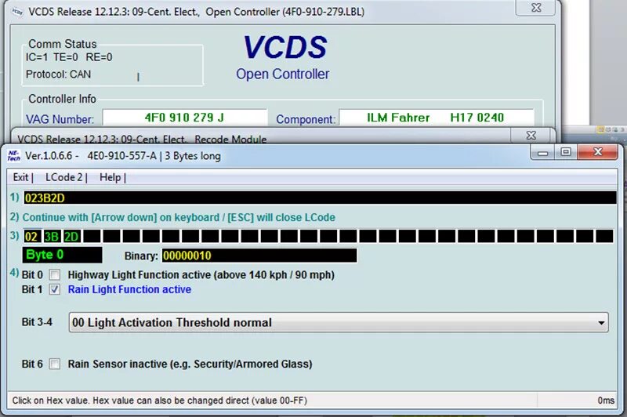Click the VCDS icon in Open Controller title bar
This screenshot has height=417, width=627.
click(17, 12)
